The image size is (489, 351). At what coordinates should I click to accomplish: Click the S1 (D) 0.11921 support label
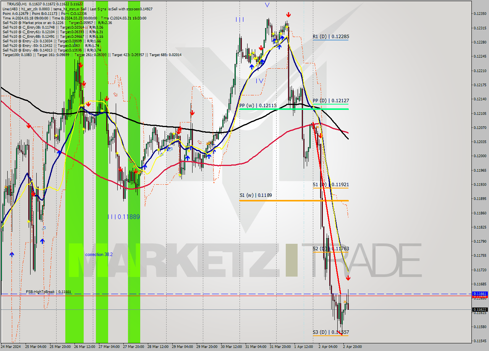[331, 185]
